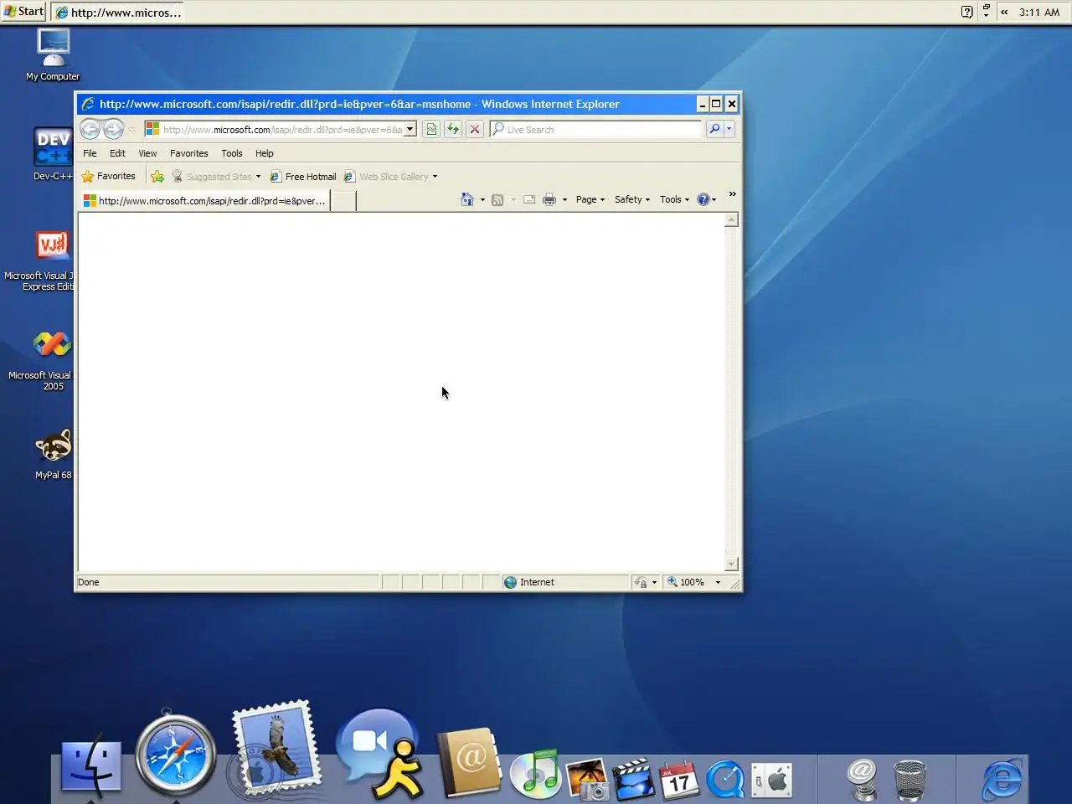Toggle Protected Mode status icon in status bar

[x=641, y=582]
